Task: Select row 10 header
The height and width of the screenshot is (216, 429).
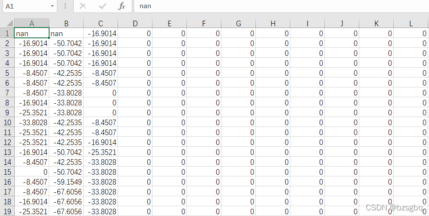Action: click(x=7, y=122)
